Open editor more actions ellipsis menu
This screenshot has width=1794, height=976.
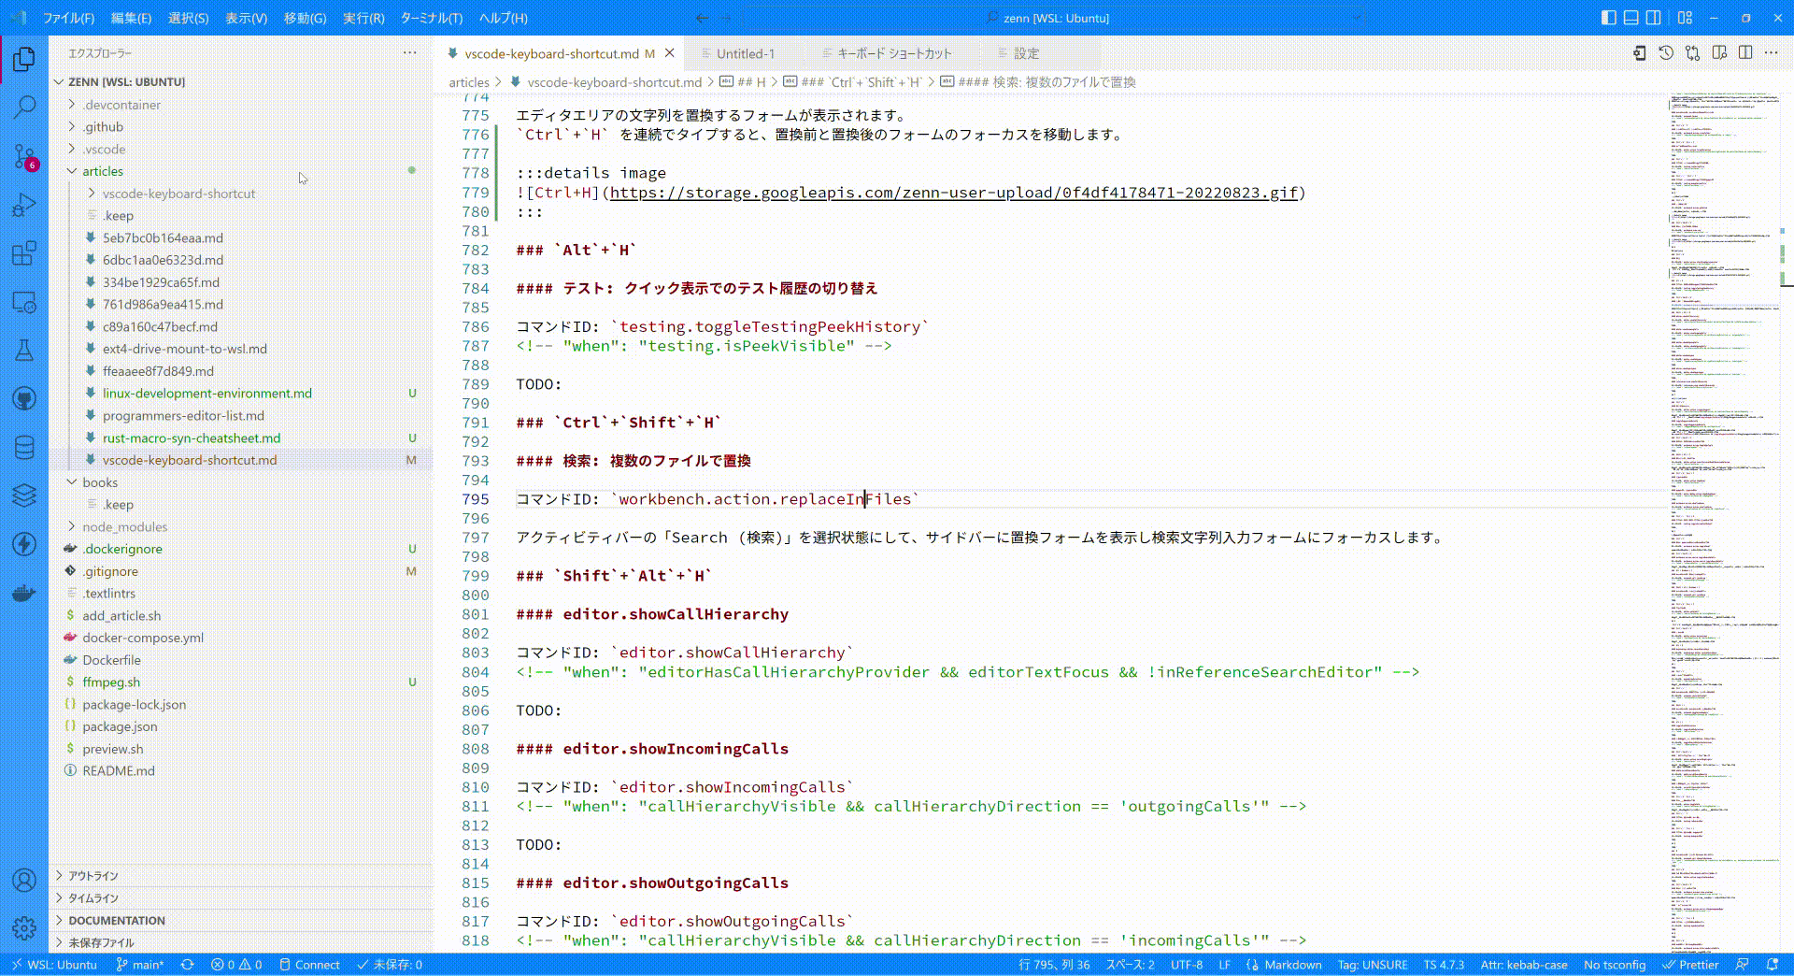point(1772,53)
